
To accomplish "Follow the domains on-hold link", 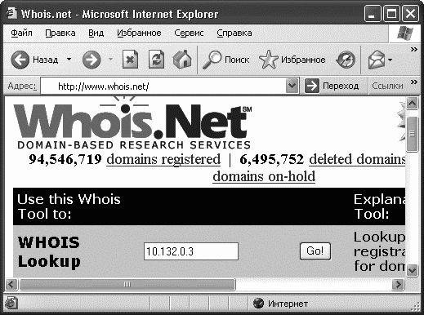I will 264,176.
